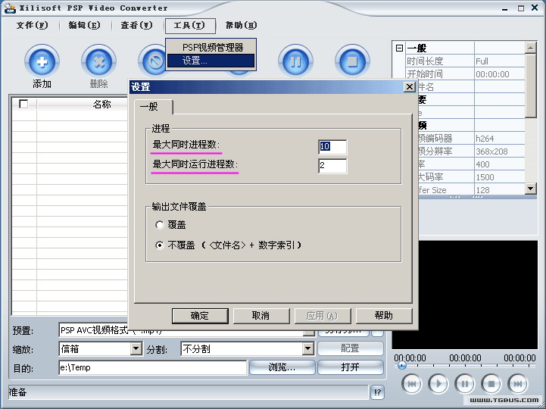546x409 pixels.
Task: Click the h264 codec value
Action: (499, 139)
